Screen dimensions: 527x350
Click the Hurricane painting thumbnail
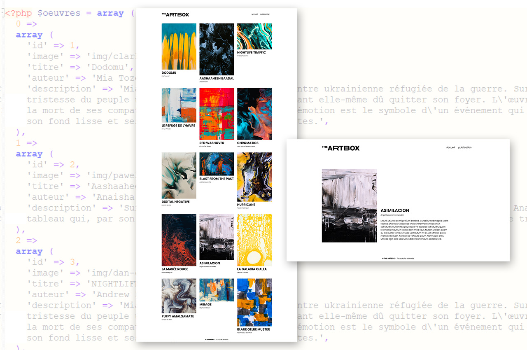coord(254,177)
